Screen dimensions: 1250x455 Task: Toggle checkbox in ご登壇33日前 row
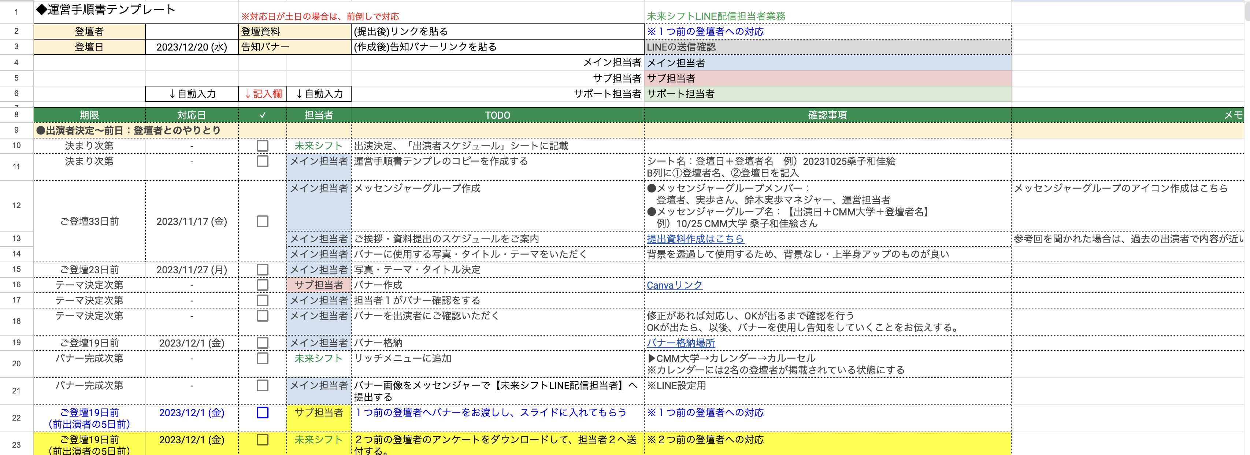tap(262, 221)
